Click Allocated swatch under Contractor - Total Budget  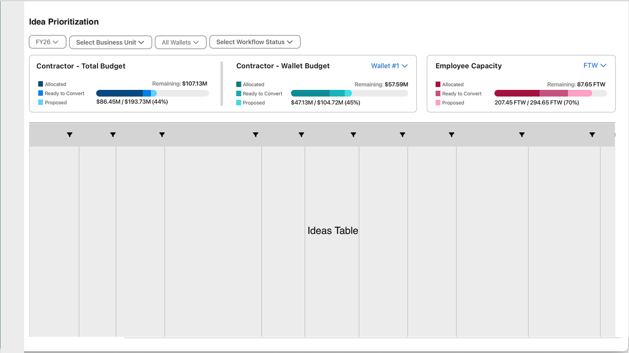41,84
